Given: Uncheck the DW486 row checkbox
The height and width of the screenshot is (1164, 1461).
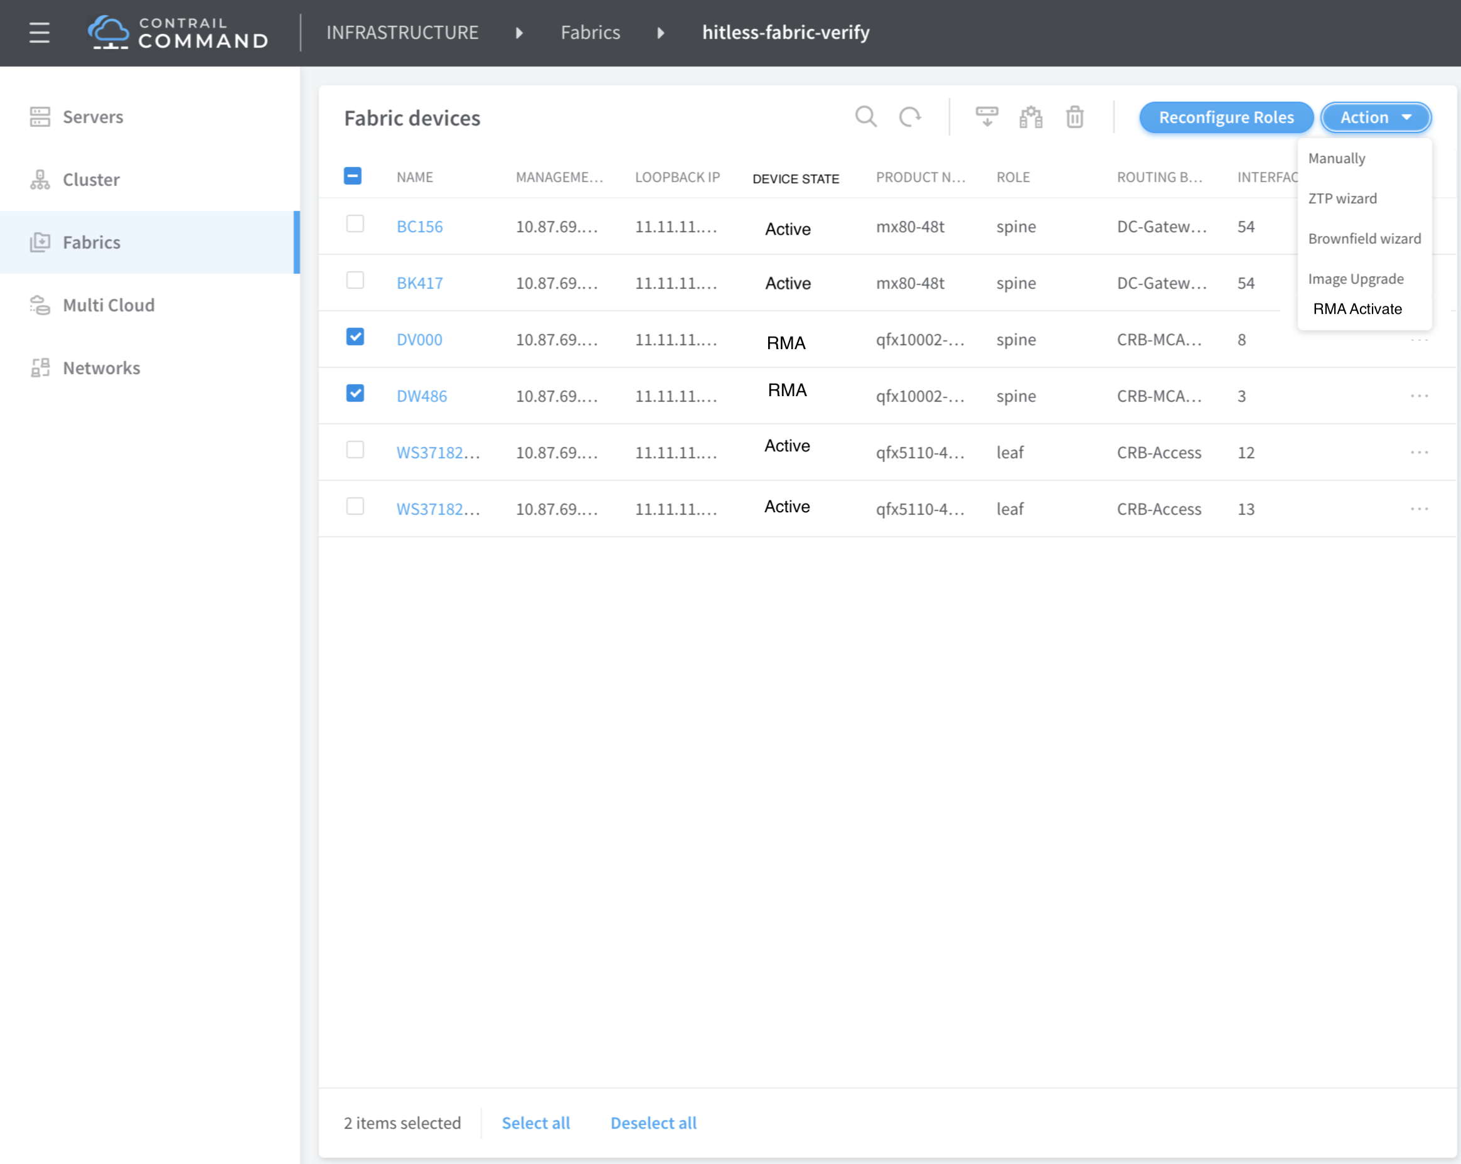Looking at the screenshot, I should pyautogui.click(x=355, y=393).
